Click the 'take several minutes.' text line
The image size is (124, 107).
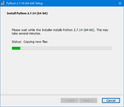(x=26, y=34)
